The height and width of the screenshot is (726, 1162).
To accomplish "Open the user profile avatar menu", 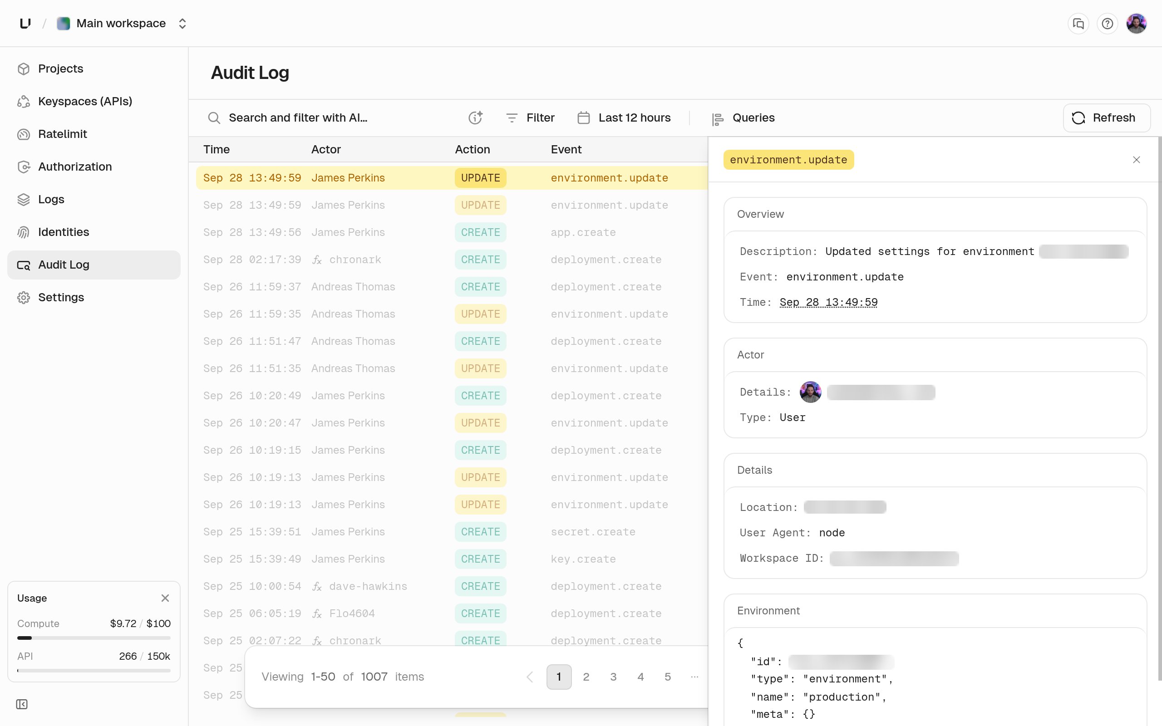I will pos(1136,23).
